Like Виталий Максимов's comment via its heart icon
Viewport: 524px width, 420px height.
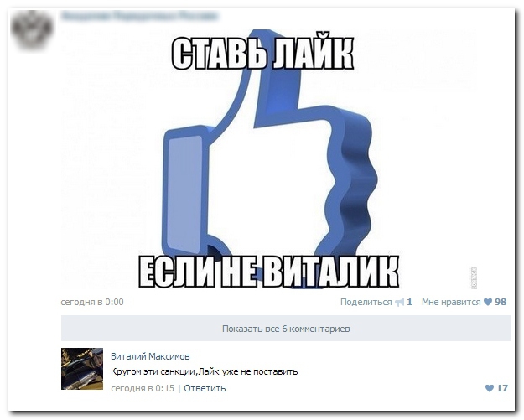(x=490, y=388)
